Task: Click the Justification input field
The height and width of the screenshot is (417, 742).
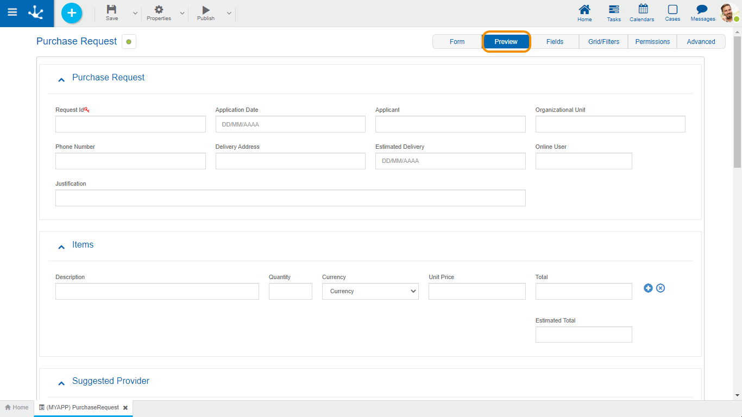Action: (x=290, y=198)
